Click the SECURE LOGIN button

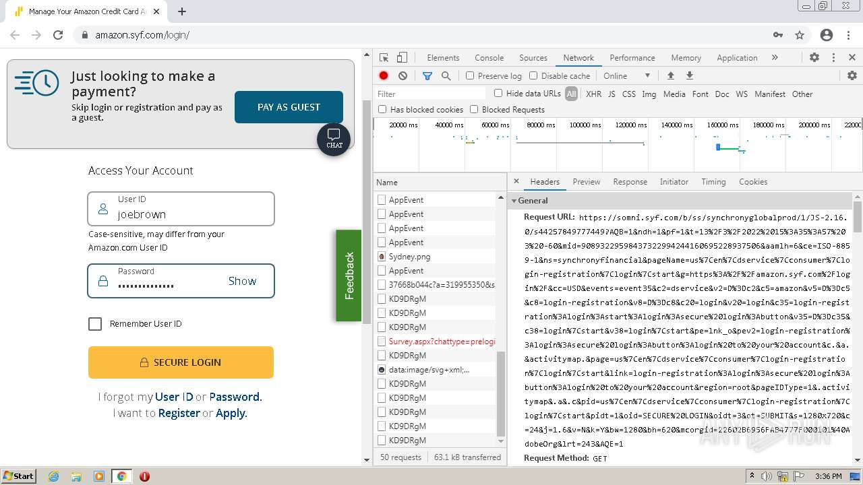181,362
